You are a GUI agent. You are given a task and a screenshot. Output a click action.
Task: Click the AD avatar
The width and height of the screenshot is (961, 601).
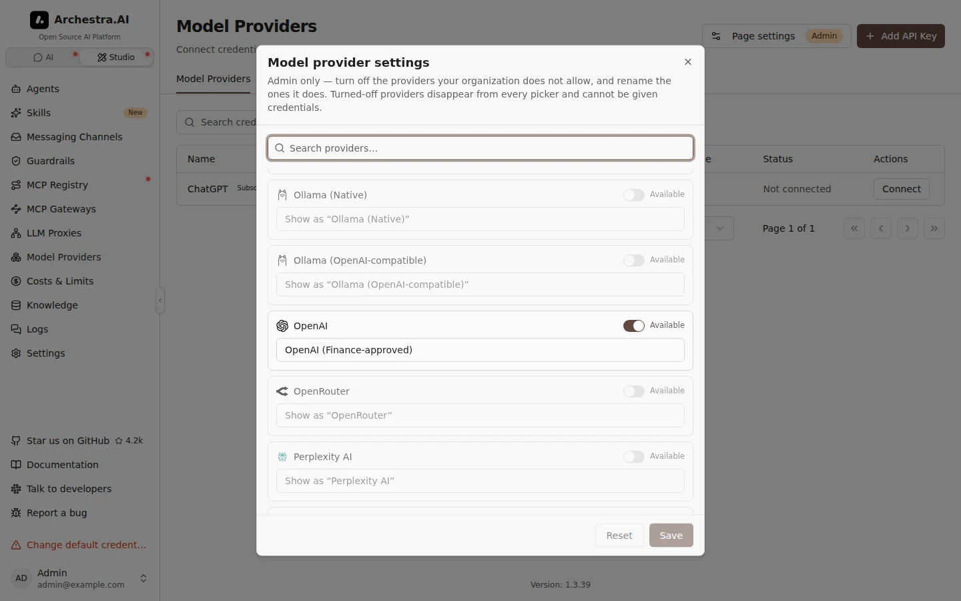(x=21, y=578)
